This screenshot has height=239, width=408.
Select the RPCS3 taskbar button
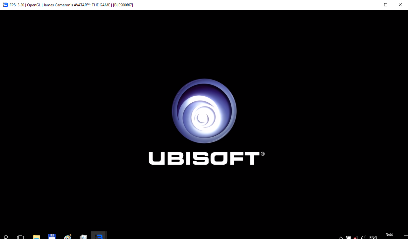(99, 236)
